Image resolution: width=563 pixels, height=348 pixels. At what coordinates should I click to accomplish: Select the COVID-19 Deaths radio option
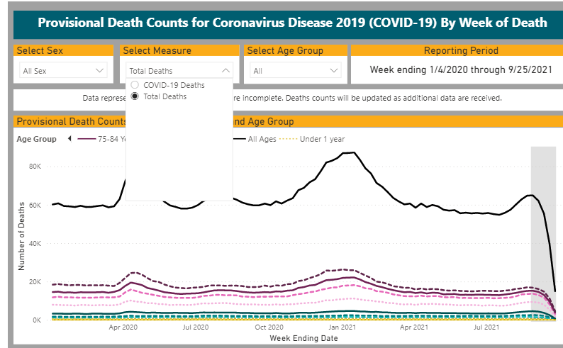(x=135, y=85)
